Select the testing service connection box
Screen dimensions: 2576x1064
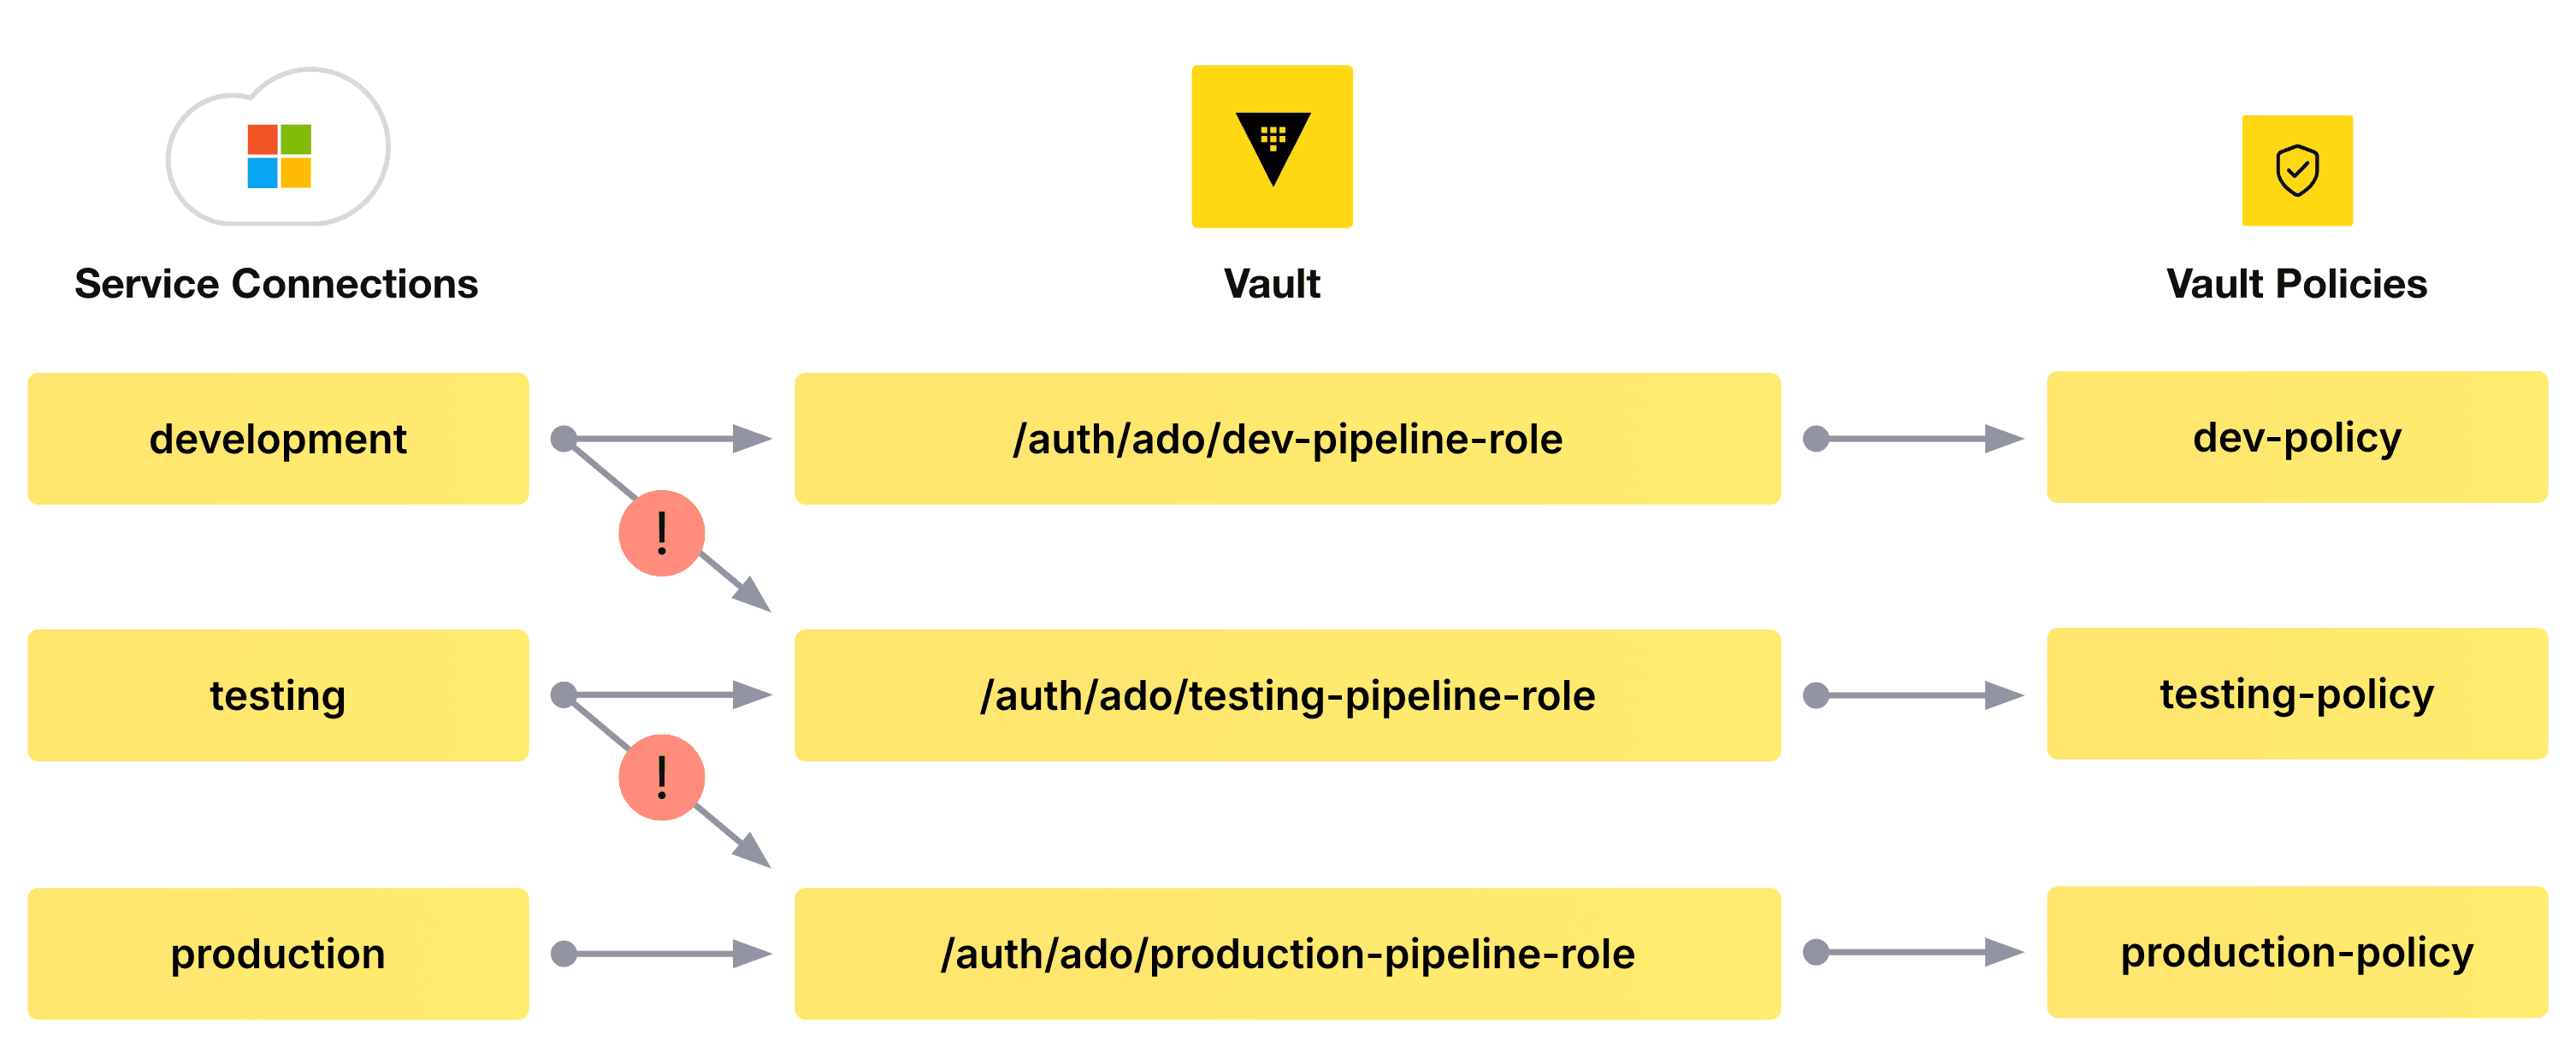278,695
